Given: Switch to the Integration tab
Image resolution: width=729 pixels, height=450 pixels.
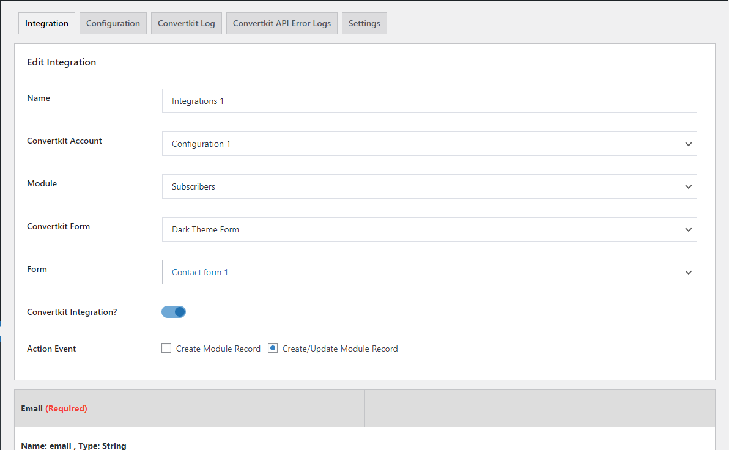Looking at the screenshot, I should coord(46,23).
